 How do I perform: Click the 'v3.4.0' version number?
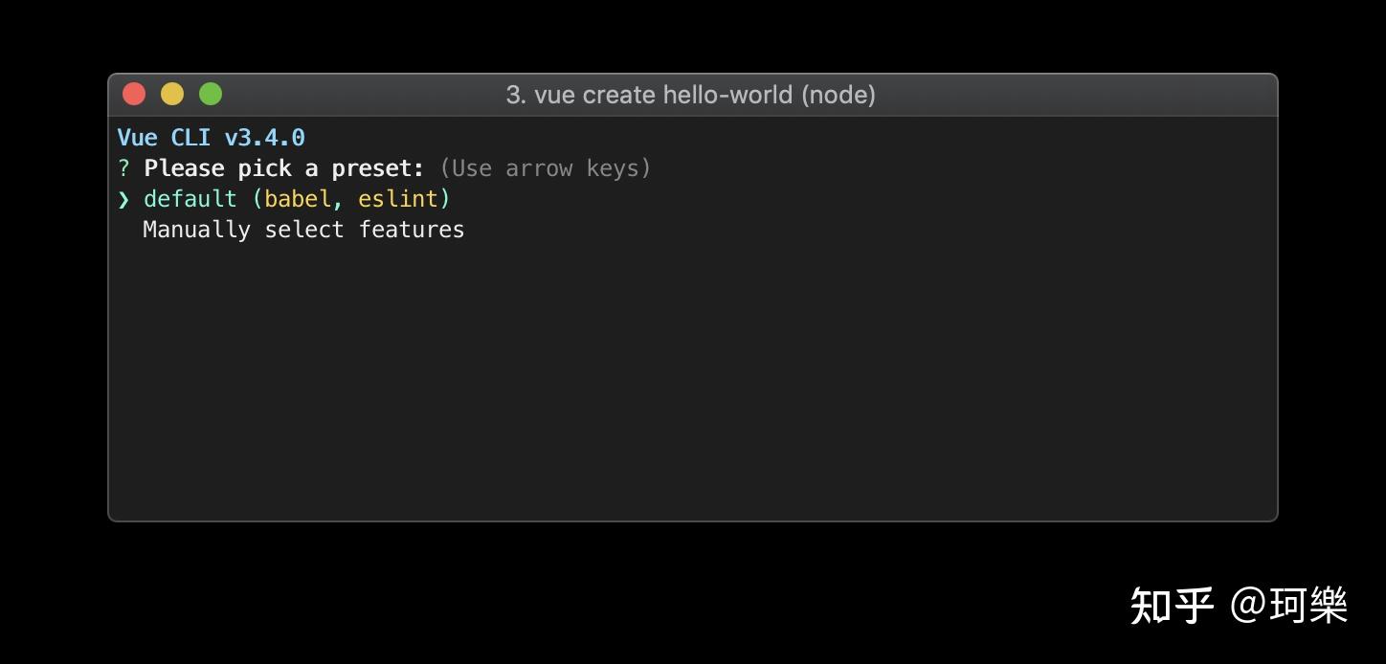coord(265,138)
